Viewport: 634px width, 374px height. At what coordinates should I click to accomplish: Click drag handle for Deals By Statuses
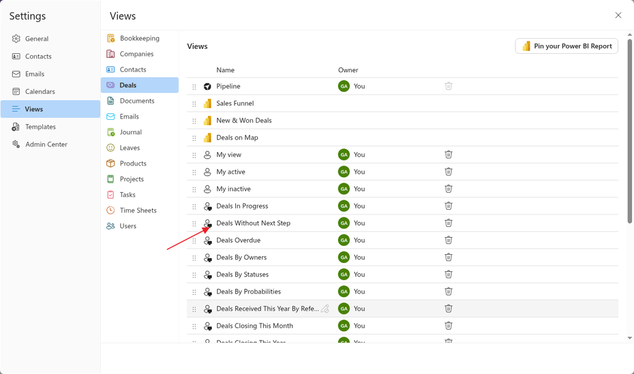pos(194,275)
